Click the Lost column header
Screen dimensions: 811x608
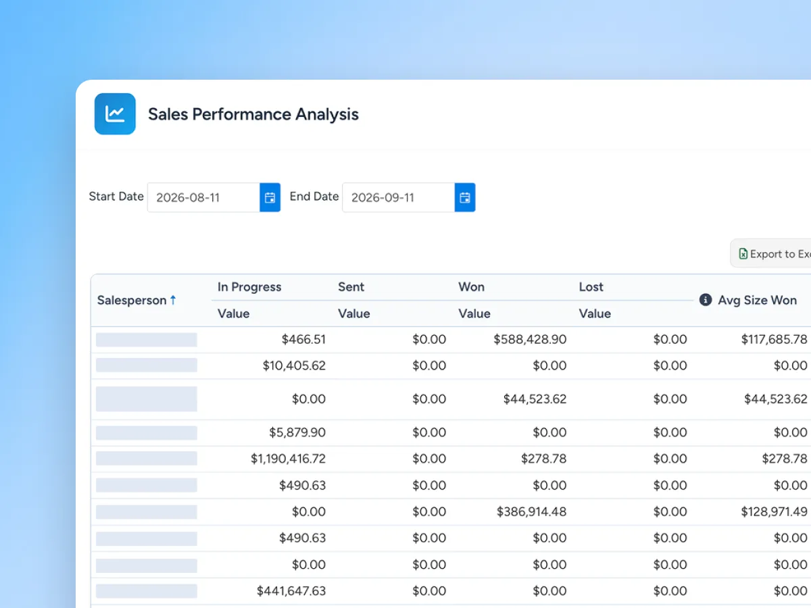coord(591,287)
